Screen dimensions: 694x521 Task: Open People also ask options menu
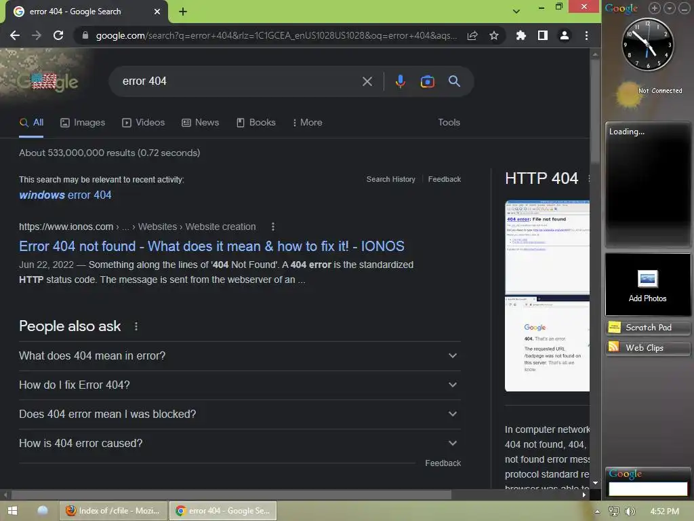tap(136, 326)
